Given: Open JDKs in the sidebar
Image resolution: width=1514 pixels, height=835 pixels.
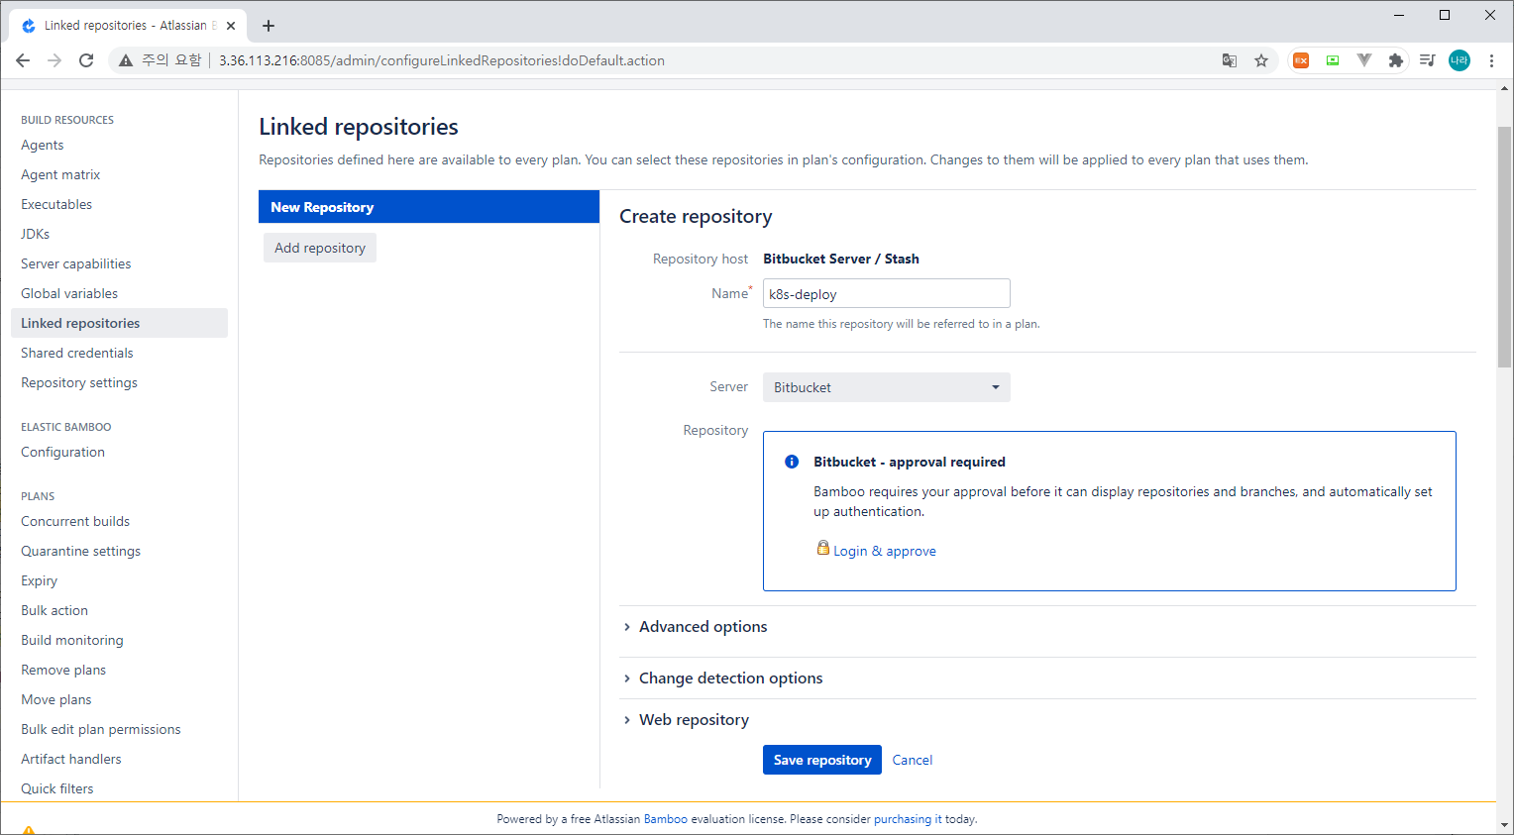Looking at the screenshot, I should [36, 234].
